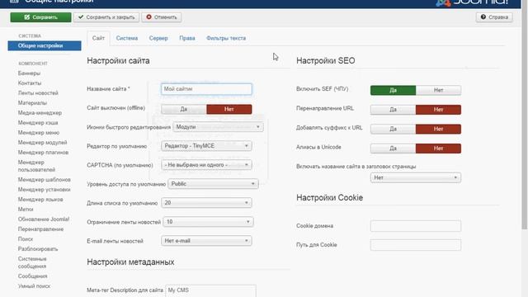Open Иконки быстрого редактирования dropdown
Screen dimensions: 528x297
click(x=218, y=127)
